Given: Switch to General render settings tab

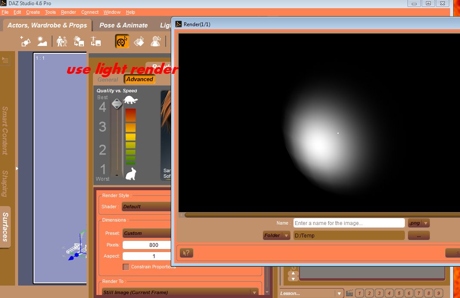Looking at the screenshot, I should [x=108, y=79].
